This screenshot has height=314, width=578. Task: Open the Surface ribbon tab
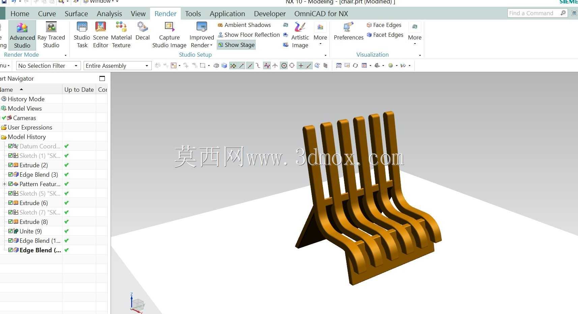(76, 13)
